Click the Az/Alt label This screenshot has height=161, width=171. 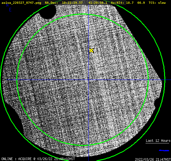118,3
